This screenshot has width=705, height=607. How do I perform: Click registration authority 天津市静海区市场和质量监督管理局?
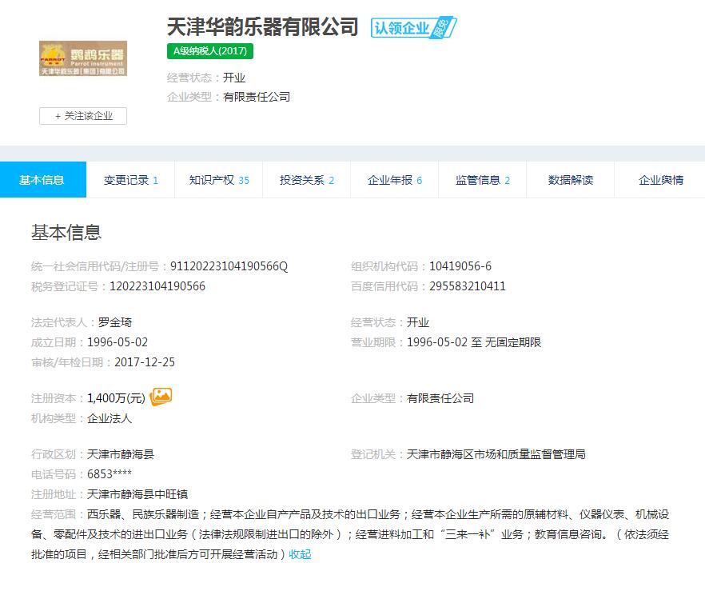point(496,454)
